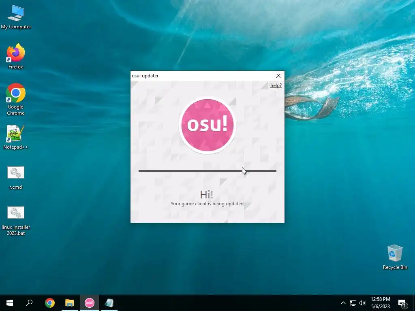Switch to osu! taskbar button
This screenshot has width=415, height=311.
tap(90, 303)
